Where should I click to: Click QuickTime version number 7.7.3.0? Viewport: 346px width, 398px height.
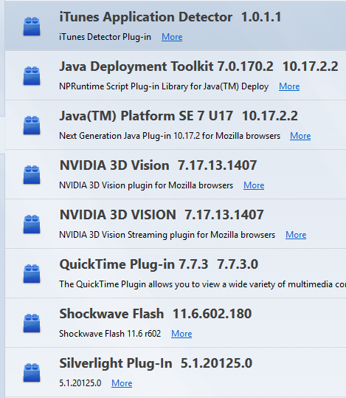click(x=238, y=264)
